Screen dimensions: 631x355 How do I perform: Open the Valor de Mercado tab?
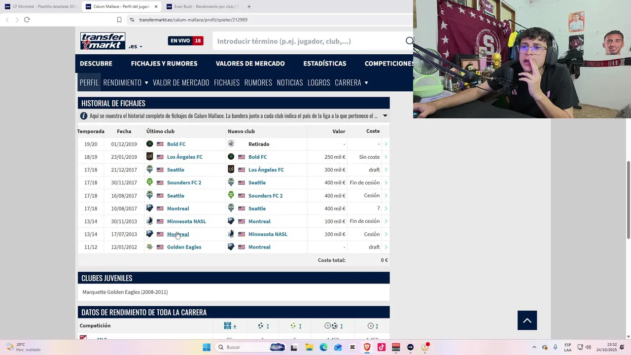[181, 82]
